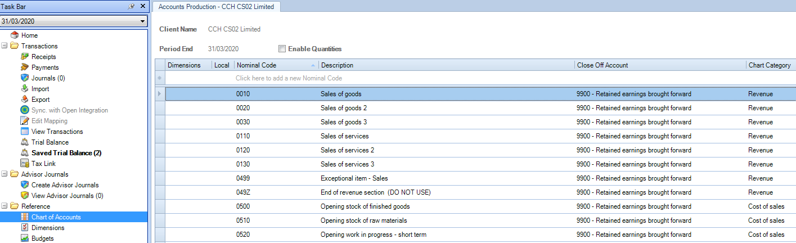Screen dimensions: 796x243
Task: Click the Payments icon
Action: coord(25,67)
